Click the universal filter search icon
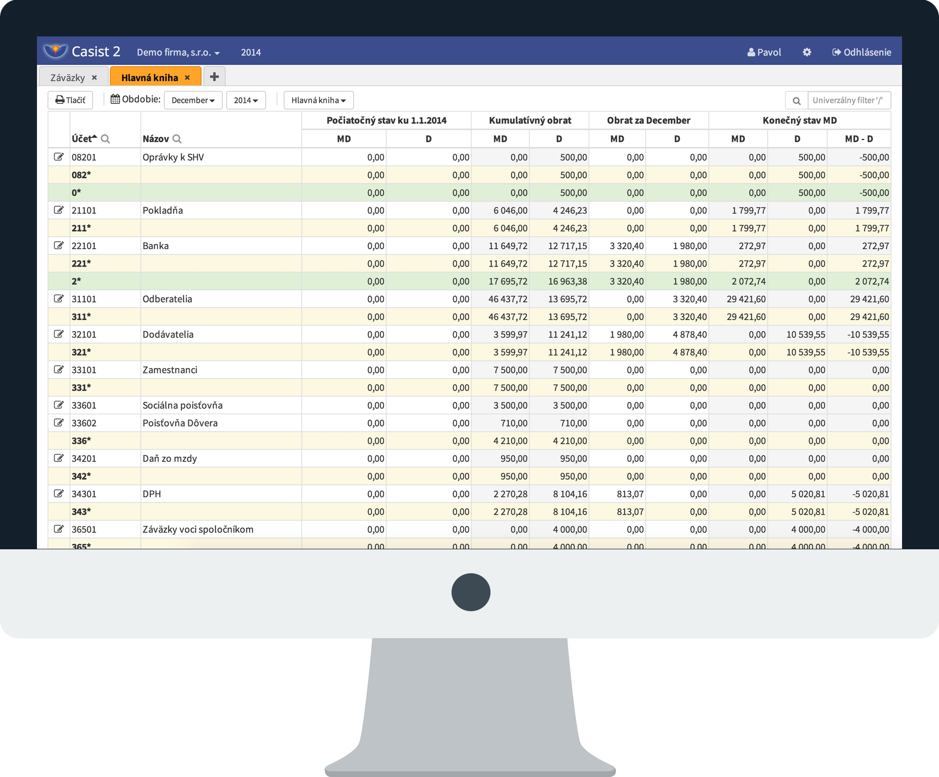This screenshot has width=939, height=777. (797, 100)
